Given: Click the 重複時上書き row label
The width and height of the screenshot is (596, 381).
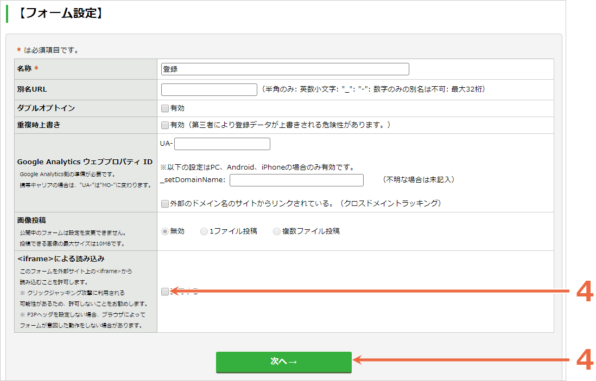Looking at the screenshot, I should [x=39, y=125].
